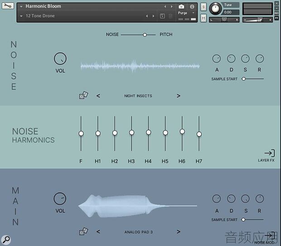Click the NIGHT INSECTS sample name

pyautogui.click(x=138, y=96)
